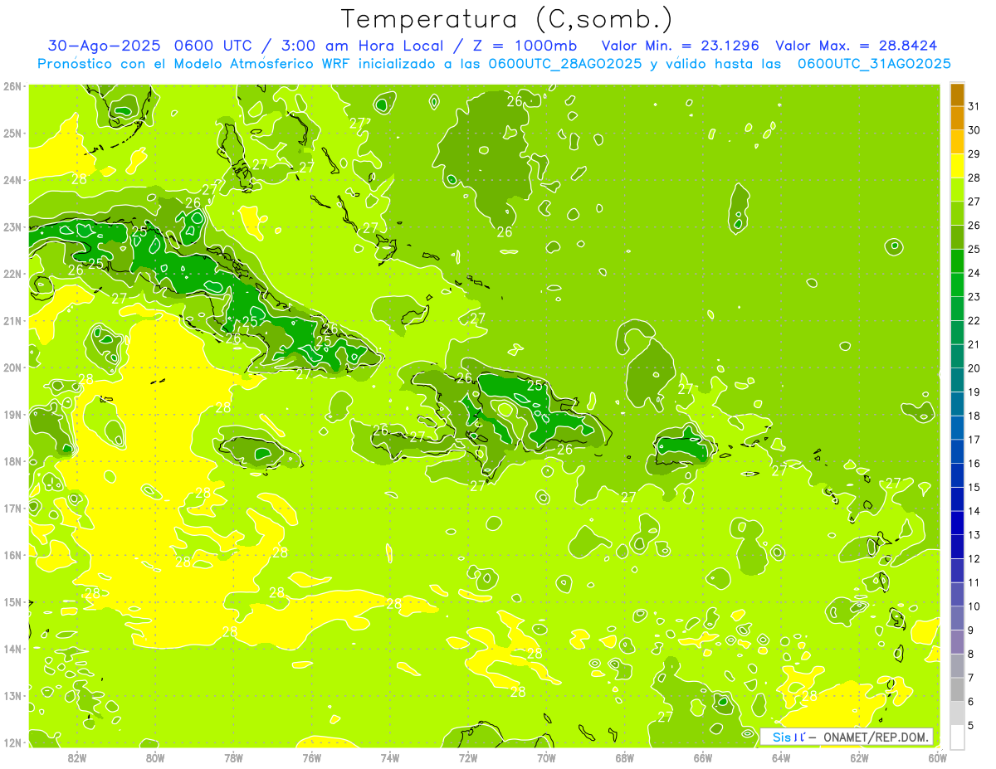Click the 82W longitude axis label
996x769 pixels.
pyautogui.click(x=76, y=757)
